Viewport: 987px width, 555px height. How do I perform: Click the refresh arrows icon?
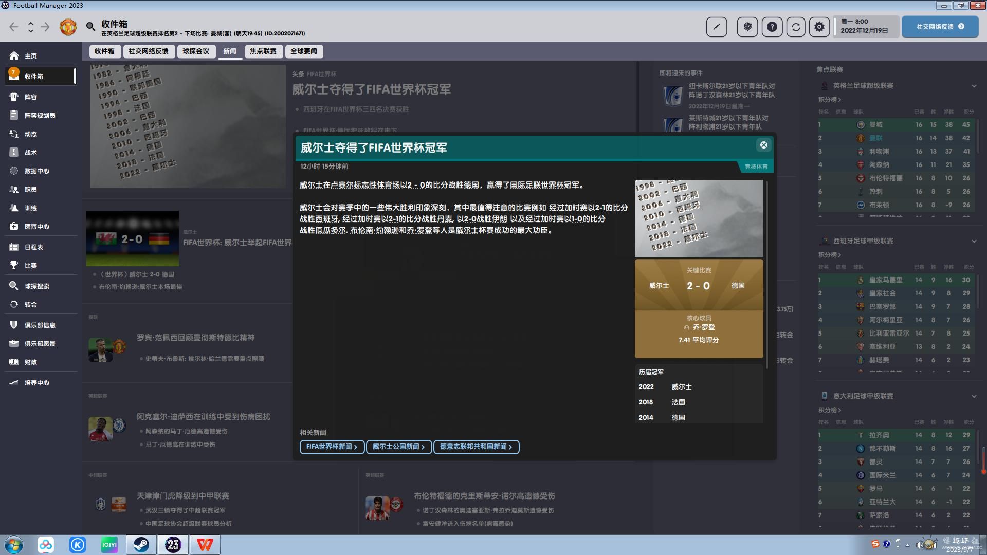[796, 27]
